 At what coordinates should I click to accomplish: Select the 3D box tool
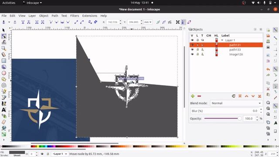click(3, 67)
